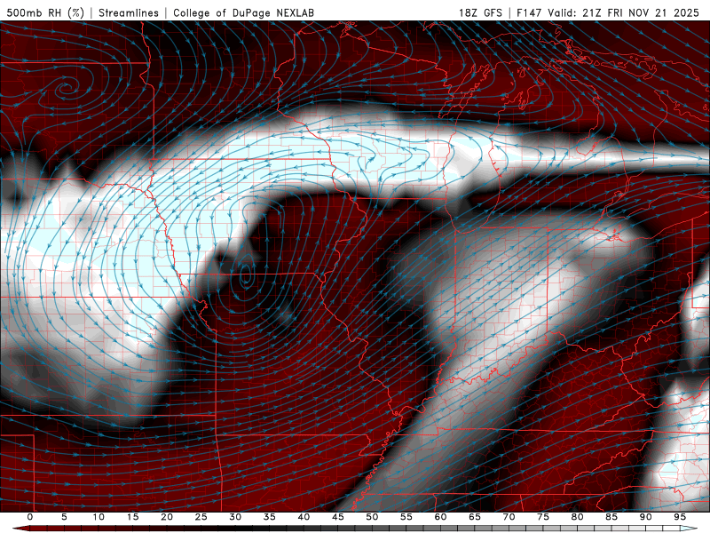Image resolution: width=710 pixels, height=533 pixels.
Task: Click the colorbar label "30"
Action: click(235, 517)
